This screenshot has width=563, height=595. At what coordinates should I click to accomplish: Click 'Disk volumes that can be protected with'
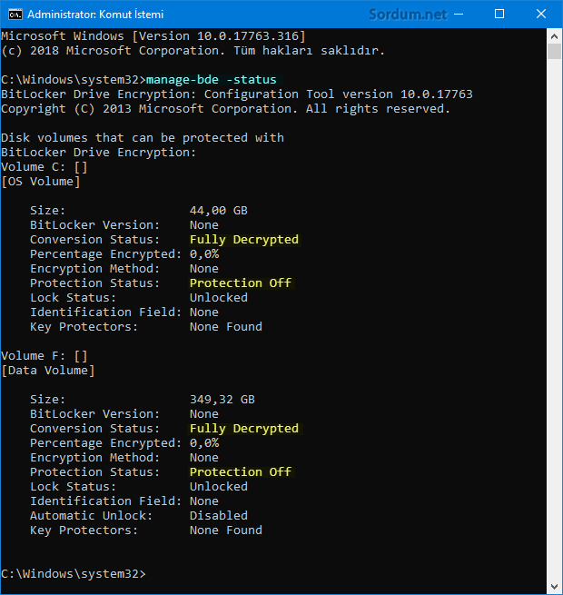143,138
